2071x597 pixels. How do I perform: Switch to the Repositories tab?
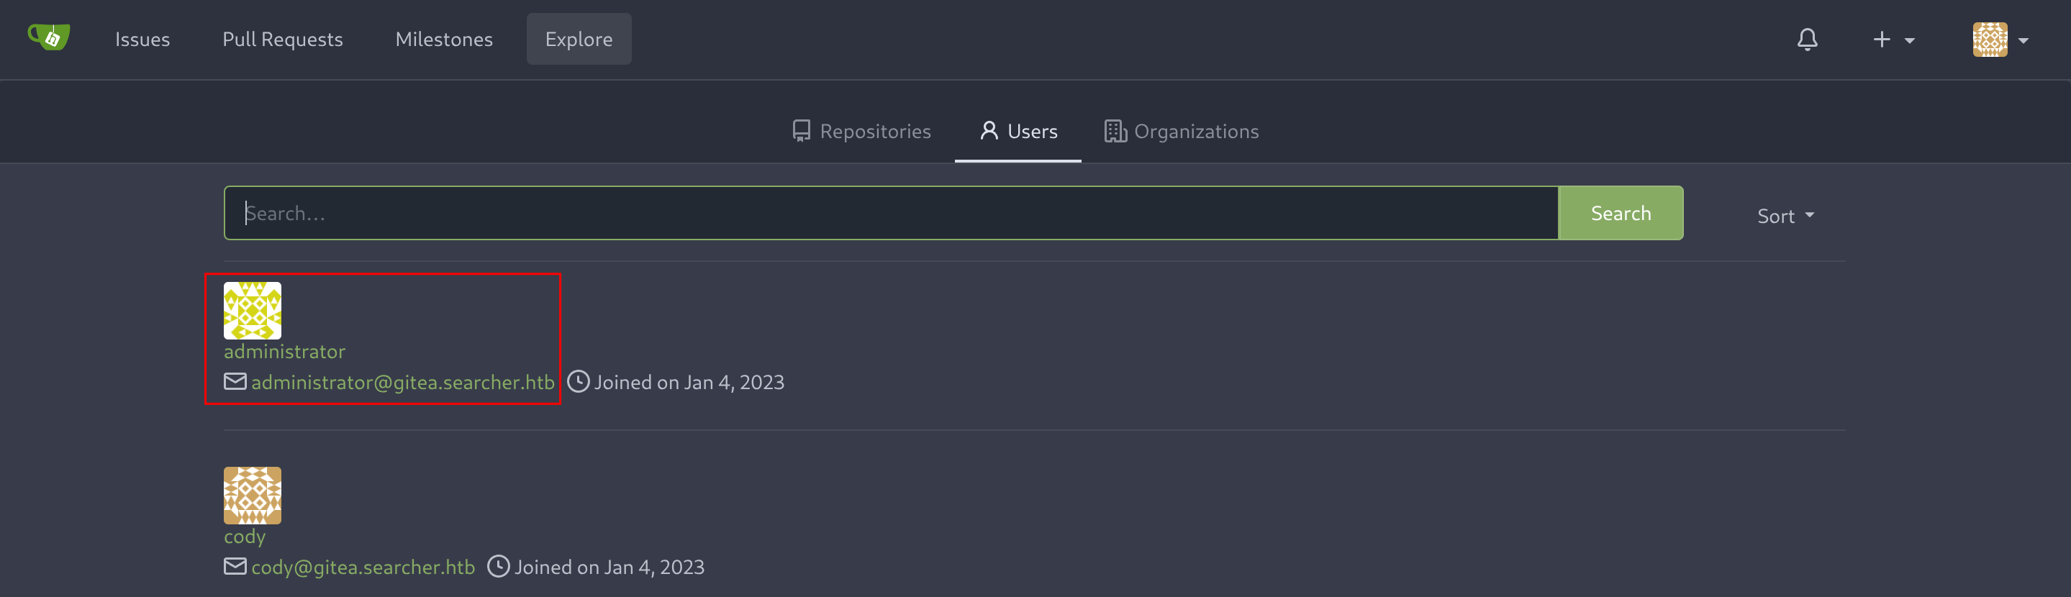pyautogui.click(x=861, y=131)
